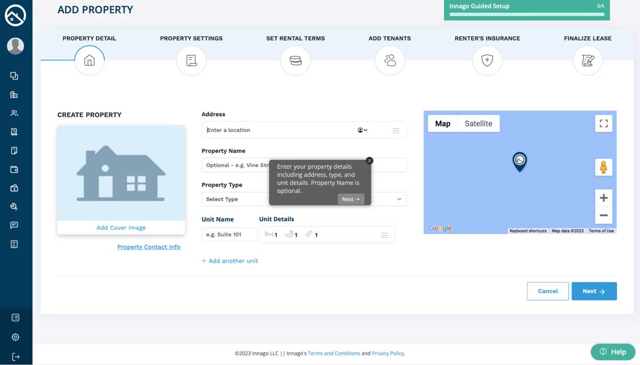640x365 pixels.
Task: Click Add another unit
Action: pyautogui.click(x=229, y=261)
